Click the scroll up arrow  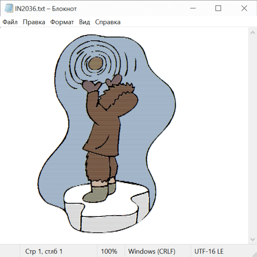tap(252, 33)
